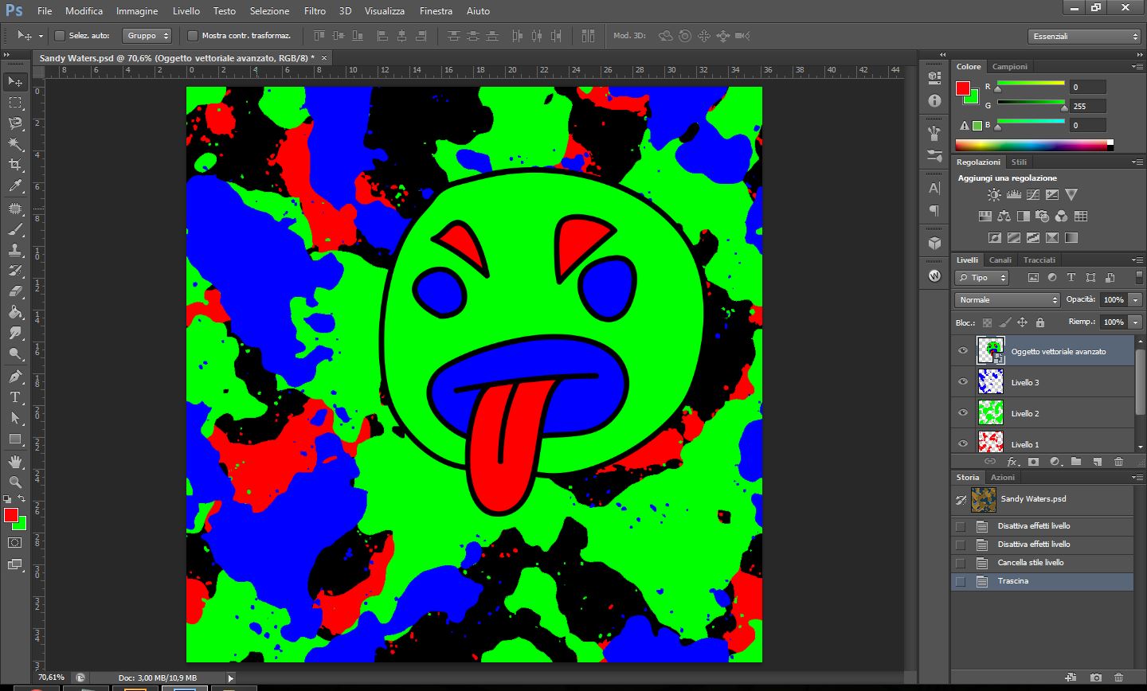Click the red foreground swatch in Colore panel
Viewport: 1147px width, 691px height.
point(963,88)
